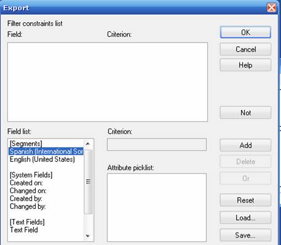This screenshot has width=281, height=245.
Task: Click into the Criterion input box
Action: (157, 145)
